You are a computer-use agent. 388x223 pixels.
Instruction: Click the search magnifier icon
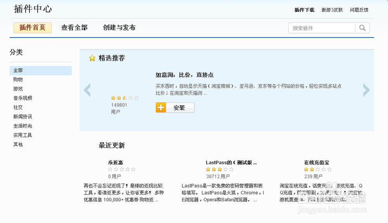coord(362,28)
